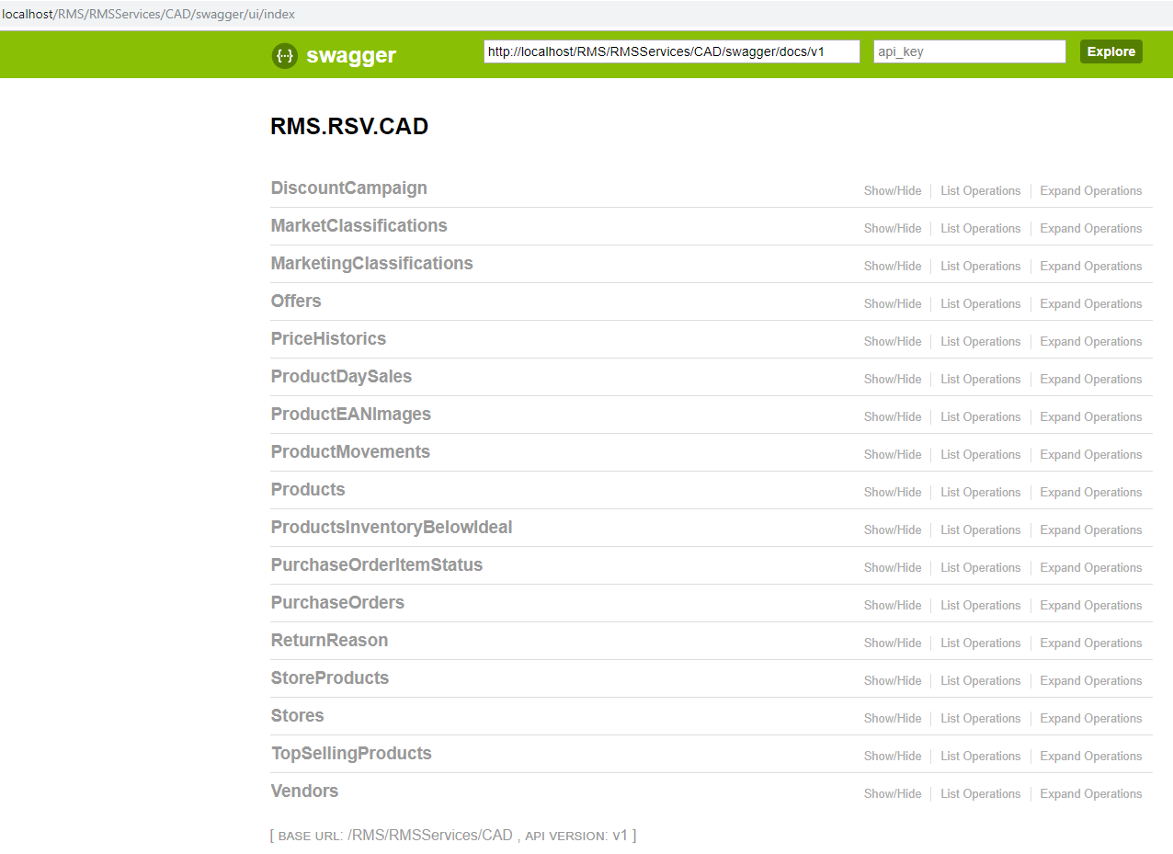Open the PurchaseOrders resource
Screen dimensions: 1173x854
337,602
